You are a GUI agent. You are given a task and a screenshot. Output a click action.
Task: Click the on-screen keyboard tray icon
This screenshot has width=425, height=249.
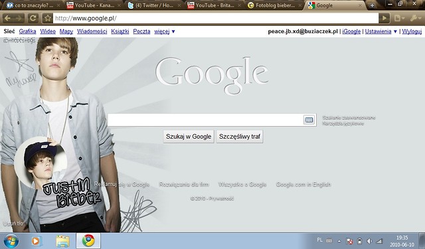pos(329,240)
